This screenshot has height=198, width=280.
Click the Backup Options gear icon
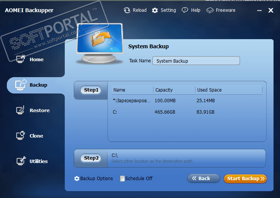pyautogui.click(x=77, y=179)
